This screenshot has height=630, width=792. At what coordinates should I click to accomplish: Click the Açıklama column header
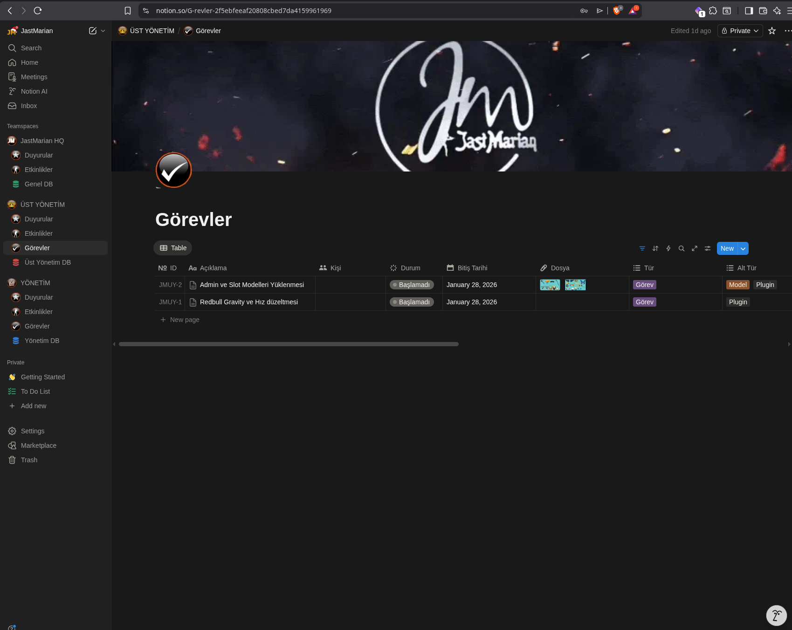pos(250,268)
